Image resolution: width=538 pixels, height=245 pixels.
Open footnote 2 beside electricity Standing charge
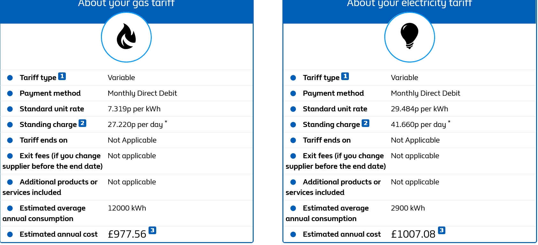click(x=365, y=123)
